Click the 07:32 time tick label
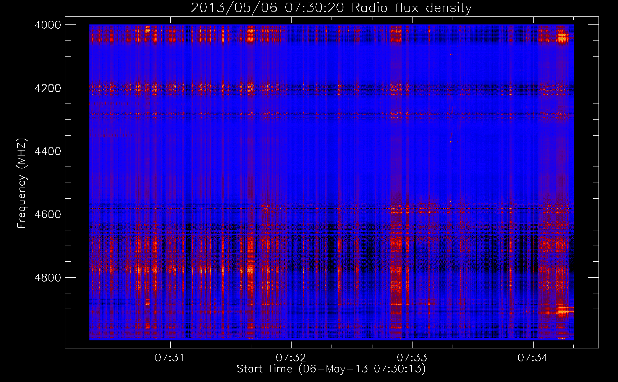Screen dimensions: 618x382 click(291, 358)
